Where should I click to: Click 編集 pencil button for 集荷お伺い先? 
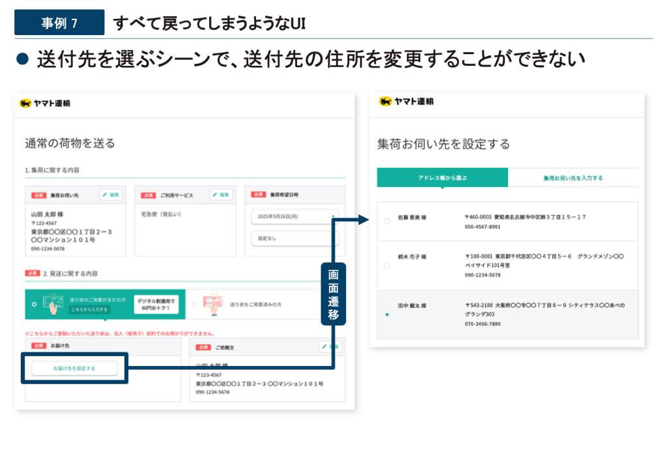tap(111, 195)
